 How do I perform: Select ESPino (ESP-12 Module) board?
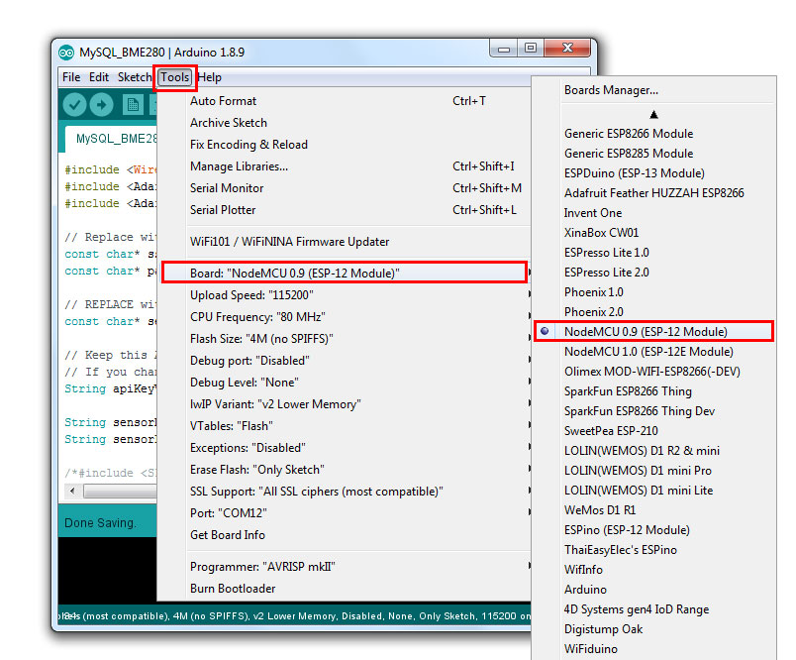point(653,530)
